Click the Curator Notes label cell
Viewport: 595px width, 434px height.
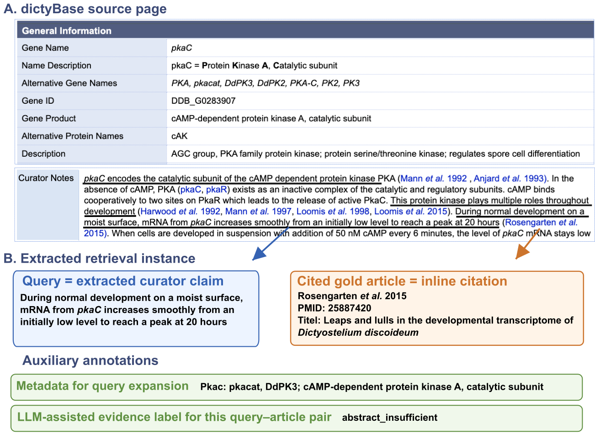pyautogui.click(x=48, y=205)
